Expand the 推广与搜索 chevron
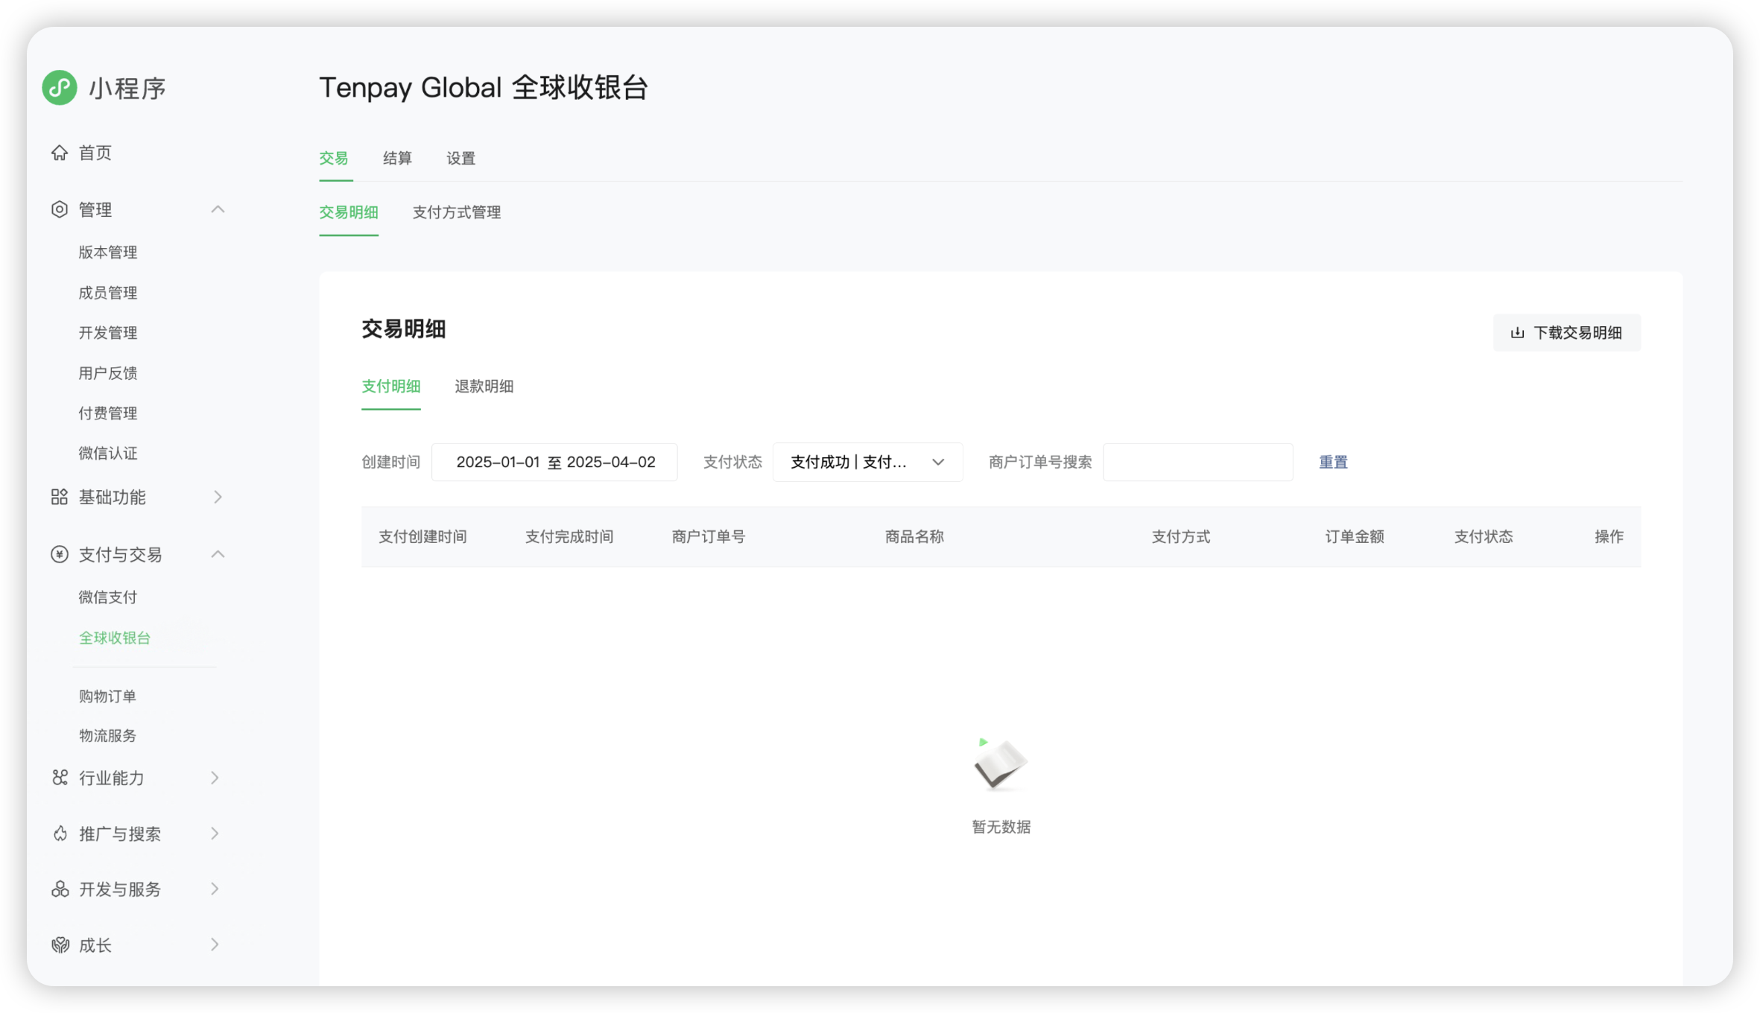 pyautogui.click(x=215, y=833)
